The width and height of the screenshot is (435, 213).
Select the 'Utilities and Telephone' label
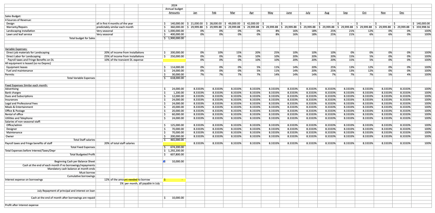pos(19,118)
